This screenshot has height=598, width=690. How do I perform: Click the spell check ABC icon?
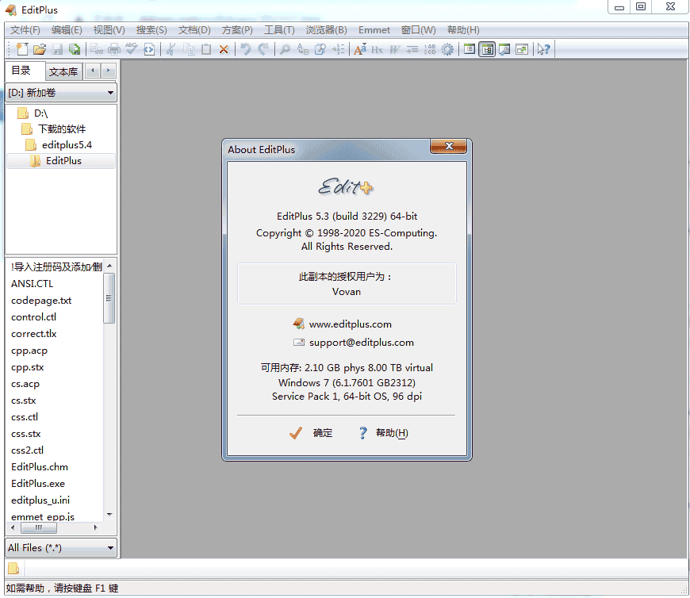(131, 49)
